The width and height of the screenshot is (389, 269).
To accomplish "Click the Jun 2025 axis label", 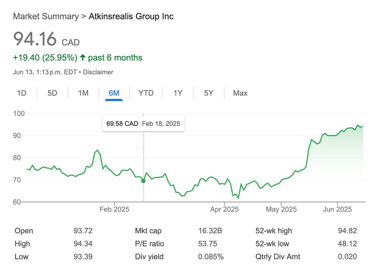I will [338, 210].
